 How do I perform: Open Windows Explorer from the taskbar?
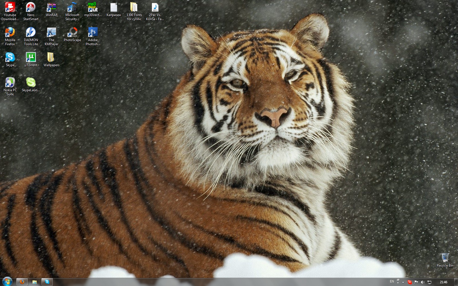[35, 282]
